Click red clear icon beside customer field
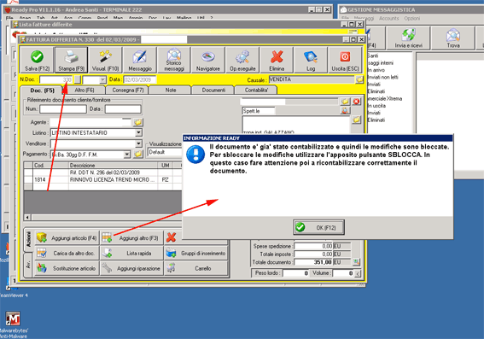484x339 pixels. [357, 102]
